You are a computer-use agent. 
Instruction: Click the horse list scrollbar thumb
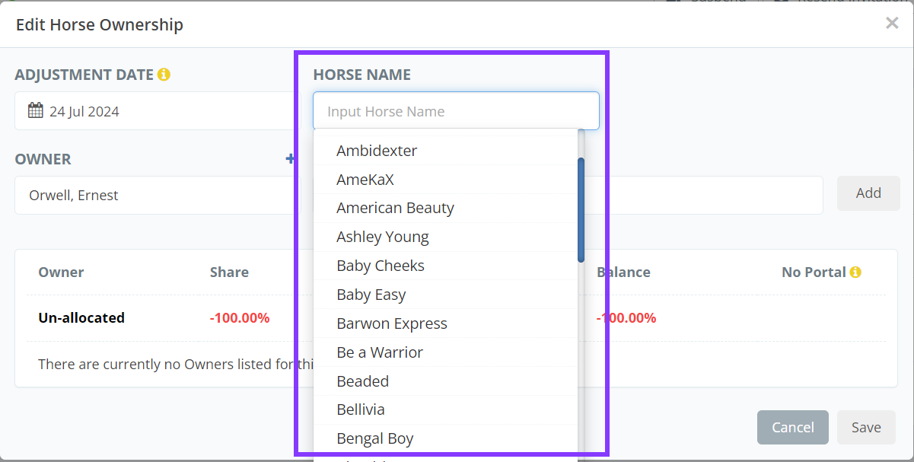point(581,209)
